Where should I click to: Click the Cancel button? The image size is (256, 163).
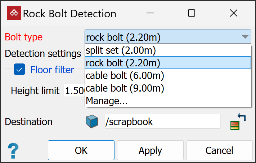219,150
